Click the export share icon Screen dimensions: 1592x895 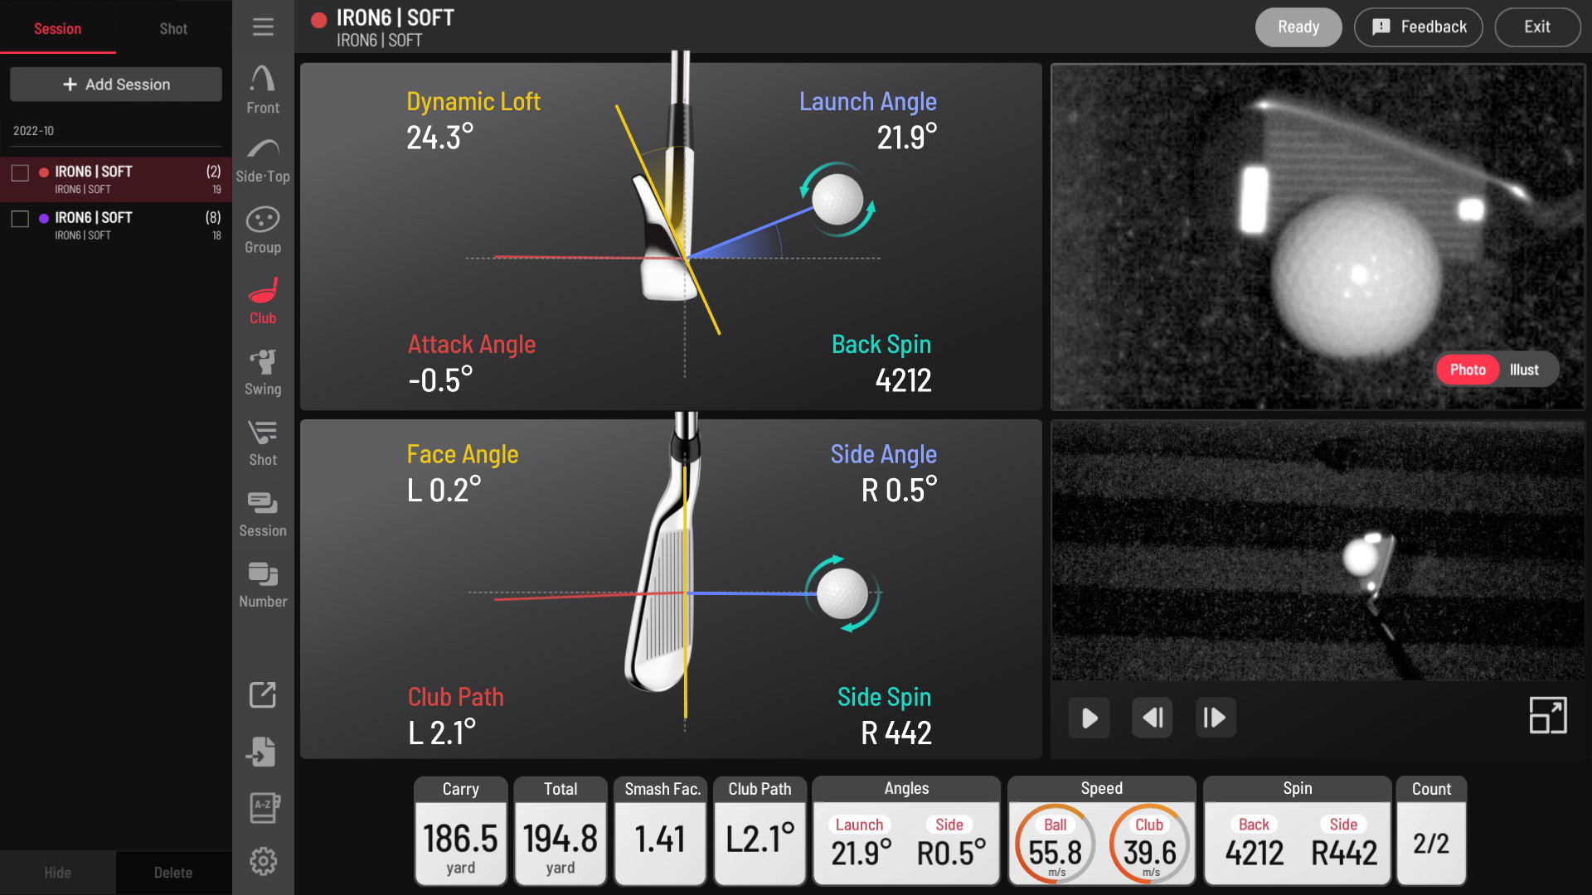pos(263,695)
